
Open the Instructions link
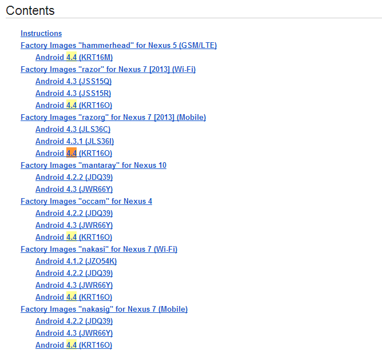pos(41,33)
